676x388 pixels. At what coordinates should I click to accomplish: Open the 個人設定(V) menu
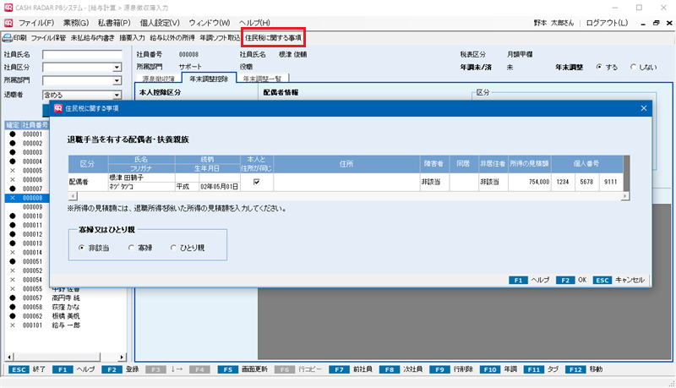(x=160, y=23)
